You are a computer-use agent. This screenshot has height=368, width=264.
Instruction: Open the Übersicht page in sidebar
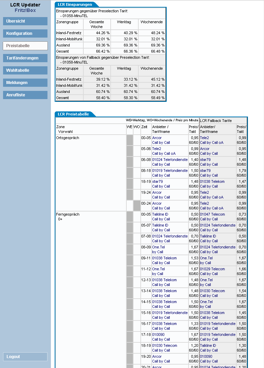coord(25,21)
